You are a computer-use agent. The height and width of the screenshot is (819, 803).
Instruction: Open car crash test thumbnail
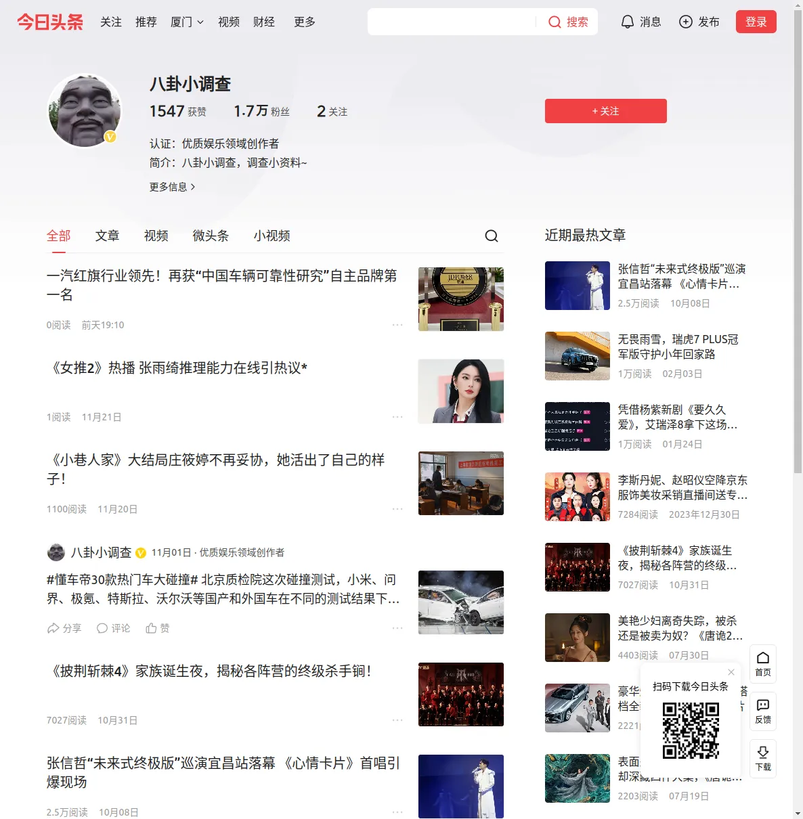(461, 602)
